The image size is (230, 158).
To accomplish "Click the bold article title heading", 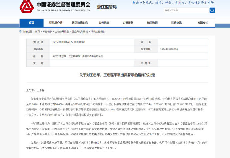I will [115, 75].
